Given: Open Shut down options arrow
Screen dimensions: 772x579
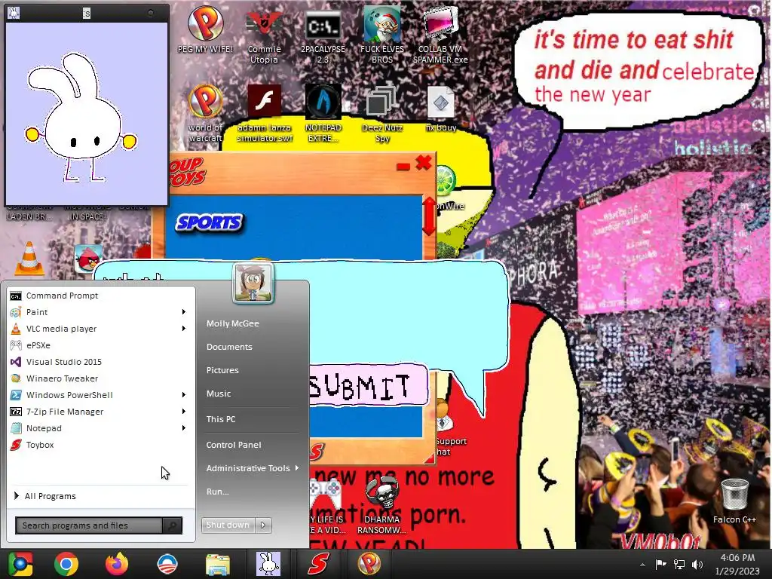Looking at the screenshot, I should pos(263,525).
